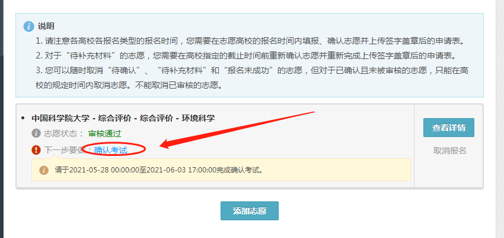This screenshot has width=504, height=238.
Task: Click the orange info icon in yellow notice
Action: (44, 169)
